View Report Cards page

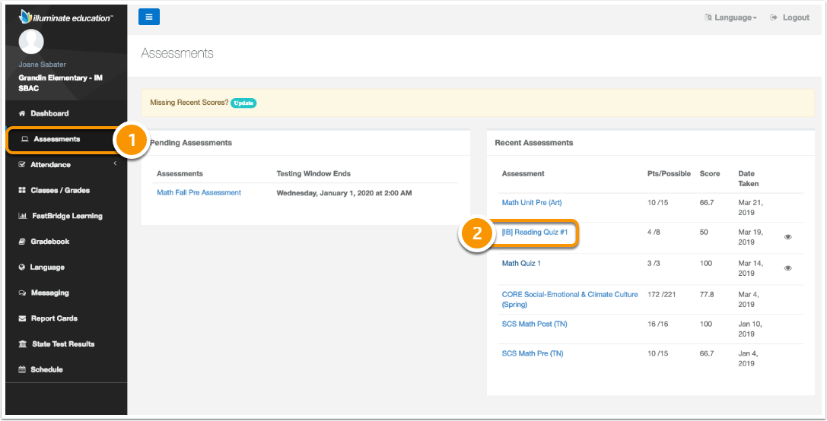point(54,318)
